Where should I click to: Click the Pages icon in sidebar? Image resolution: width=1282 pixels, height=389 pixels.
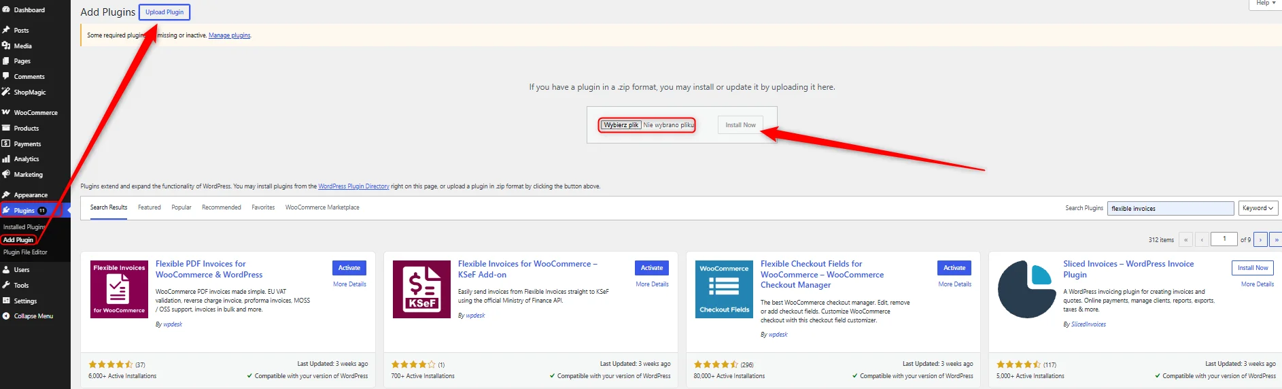[x=6, y=61]
